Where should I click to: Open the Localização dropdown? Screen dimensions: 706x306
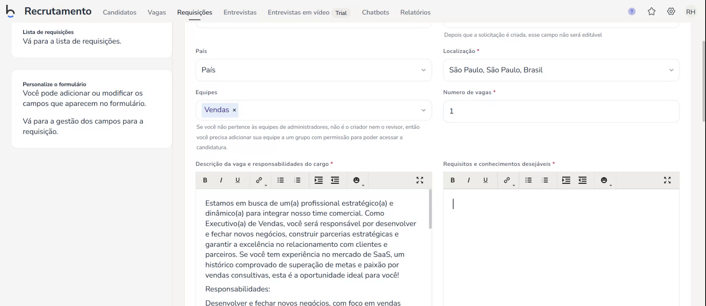pyautogui.click(x=561, y=70)
